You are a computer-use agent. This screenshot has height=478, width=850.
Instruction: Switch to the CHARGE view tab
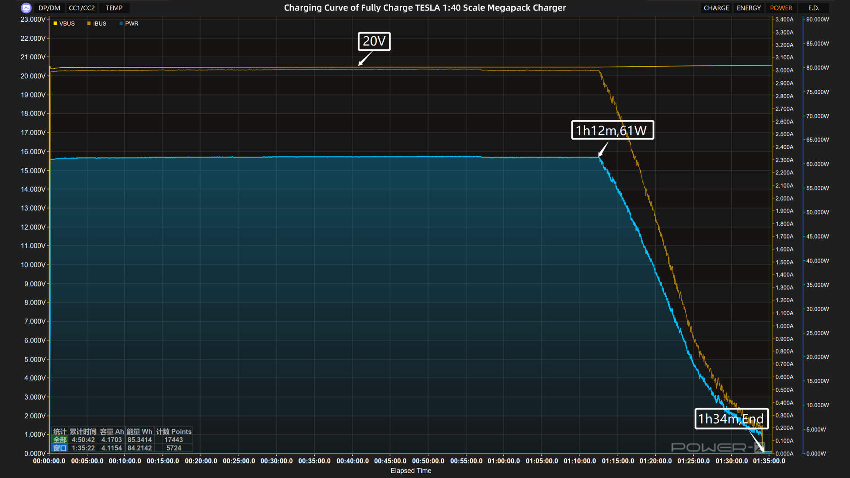pyautogui.click(x=716, y=8)
